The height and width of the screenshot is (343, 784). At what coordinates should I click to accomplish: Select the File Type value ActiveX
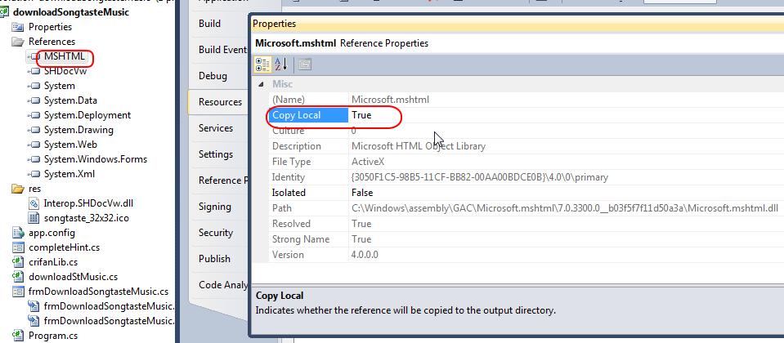click(x=368, y=162)
